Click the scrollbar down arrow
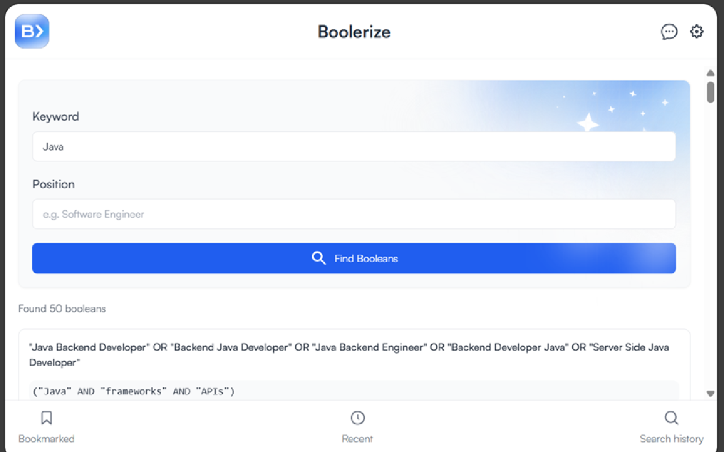Image resolution: width=724 pixels, height=452 pixels. point(710,394)
